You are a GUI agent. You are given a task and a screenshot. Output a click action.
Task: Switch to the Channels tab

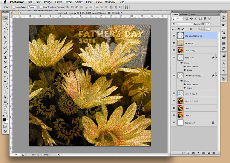[x=184, y=14]
